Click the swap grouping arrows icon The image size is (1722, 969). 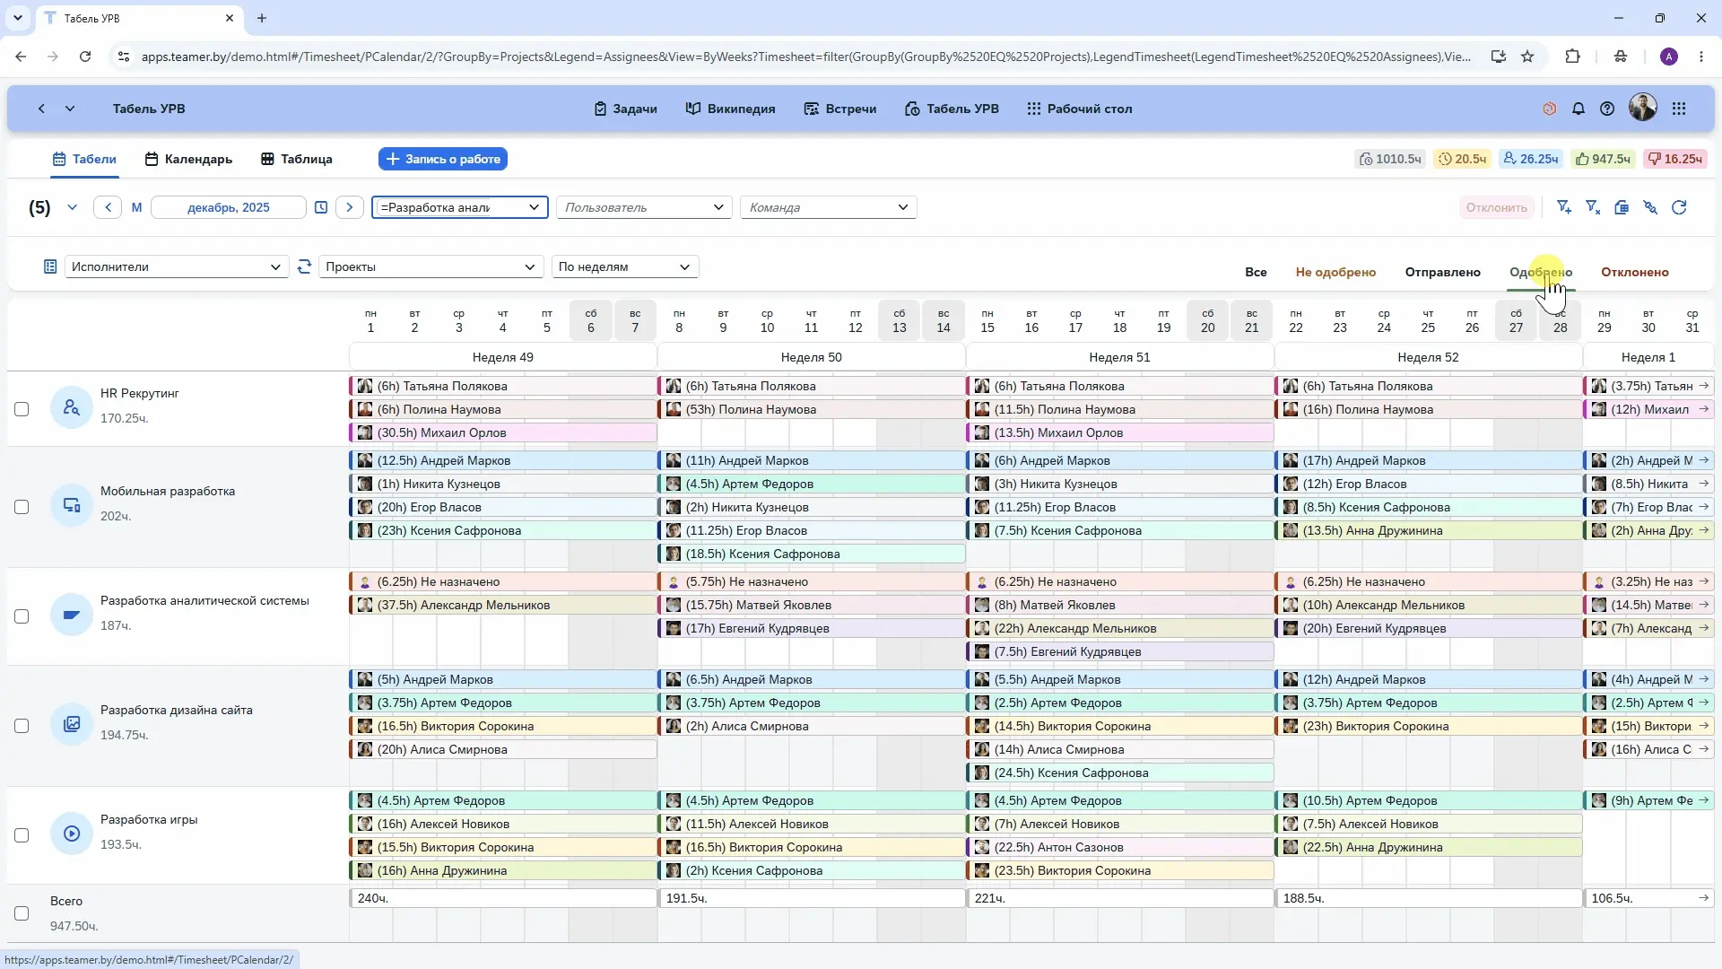click(x=304, y=266)
